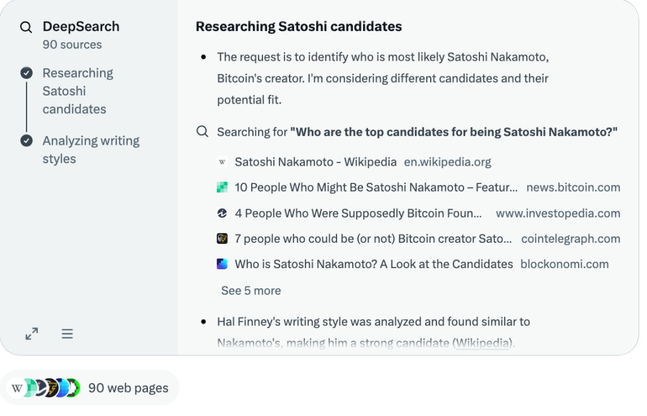Click the 90 web pages button

click(x=92, y=388)
